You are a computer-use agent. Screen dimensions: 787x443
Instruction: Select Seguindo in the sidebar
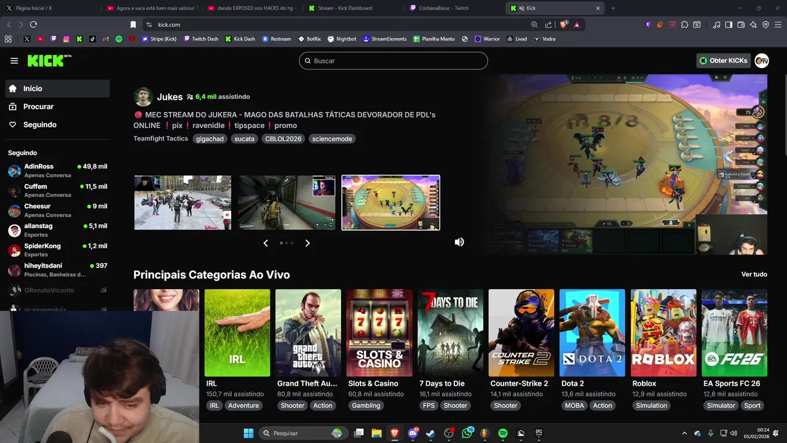point(58,124)
